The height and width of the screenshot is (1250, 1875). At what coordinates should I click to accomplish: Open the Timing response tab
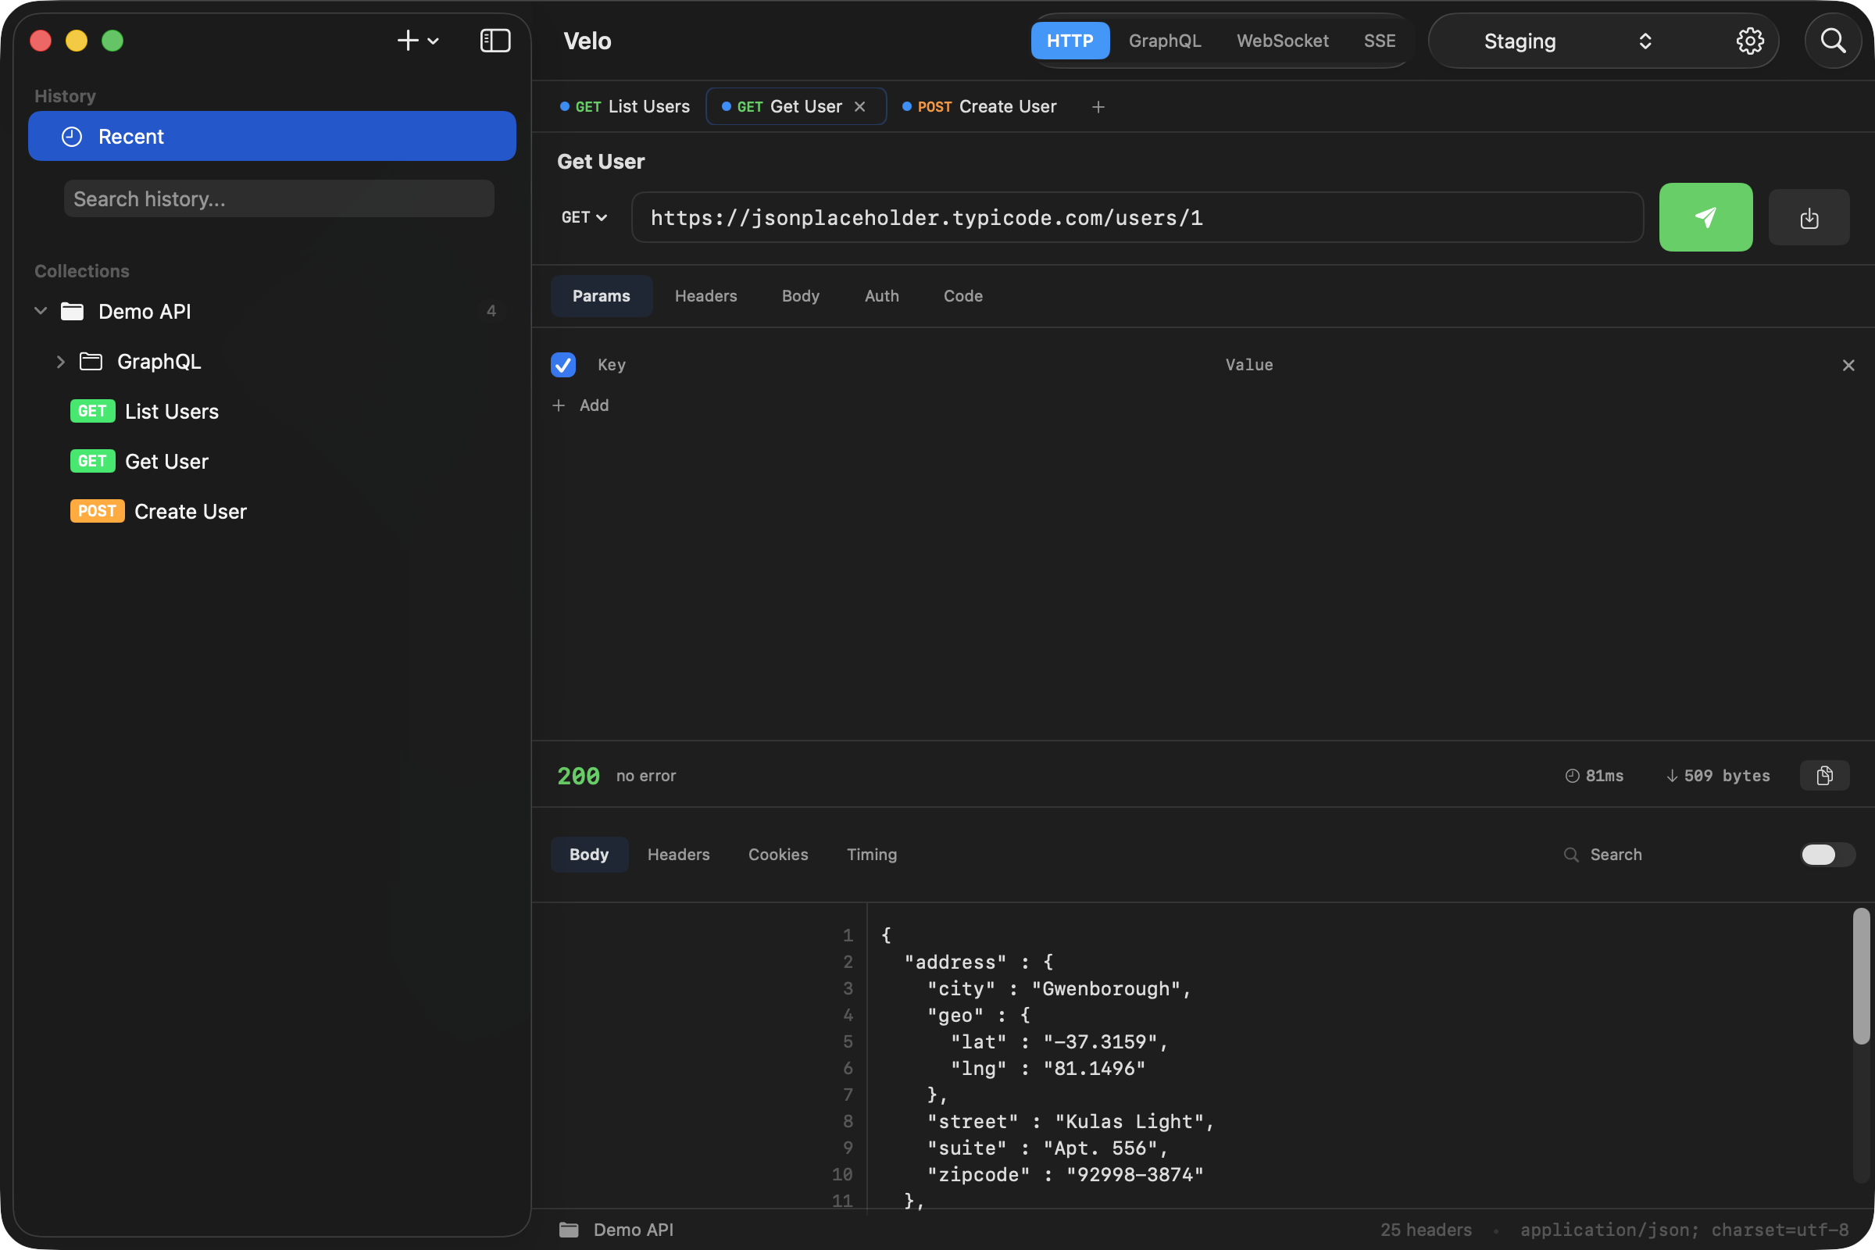[871, 854]
